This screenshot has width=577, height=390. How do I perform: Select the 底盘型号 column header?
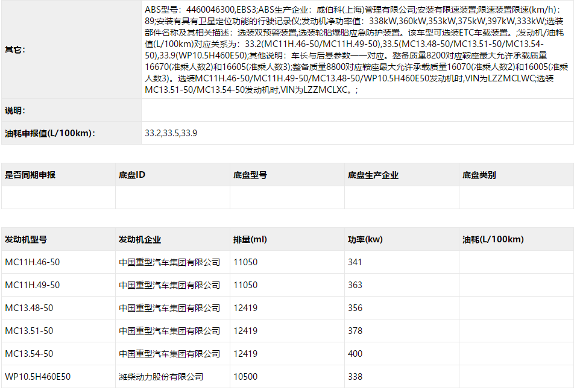(251, 174)
